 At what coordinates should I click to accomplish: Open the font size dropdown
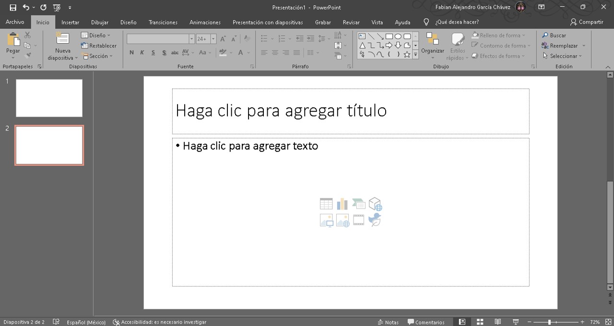tap(213, 39)
